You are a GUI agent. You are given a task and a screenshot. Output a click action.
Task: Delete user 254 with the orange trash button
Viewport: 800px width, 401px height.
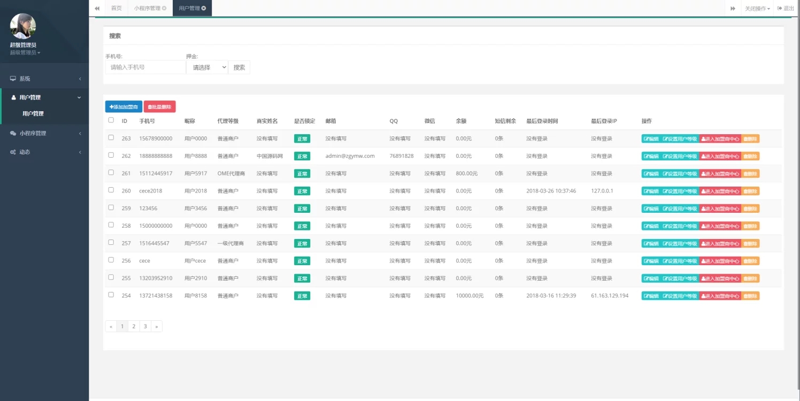pos(750,296)
